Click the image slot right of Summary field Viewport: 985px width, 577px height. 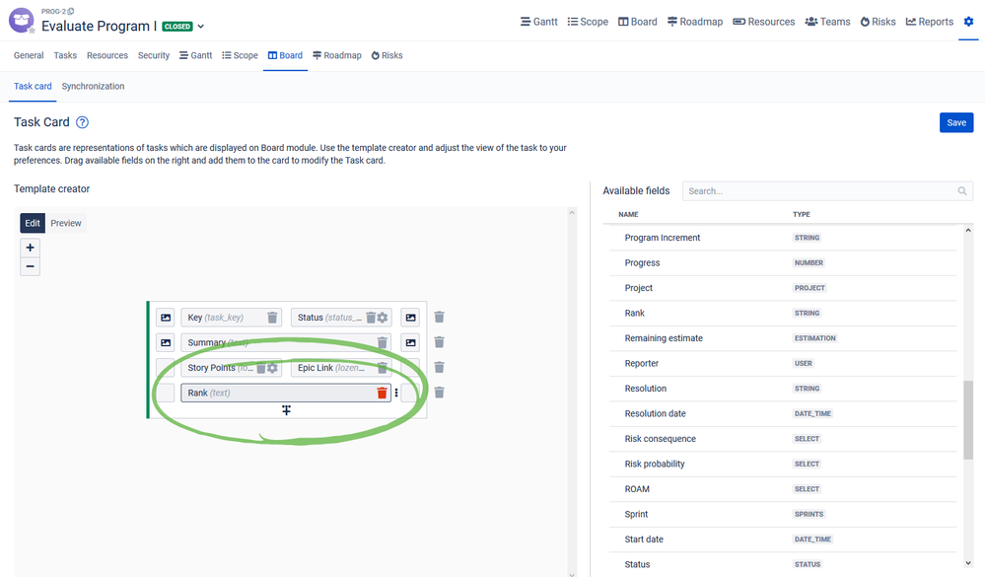[x=410, y=342]
